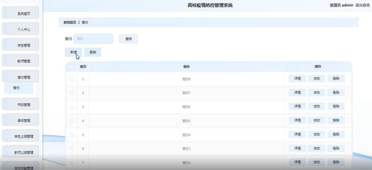Viewport: 372px width, 170px height.
Task: Click the 操作 column header
Action: tap(318, 67)
